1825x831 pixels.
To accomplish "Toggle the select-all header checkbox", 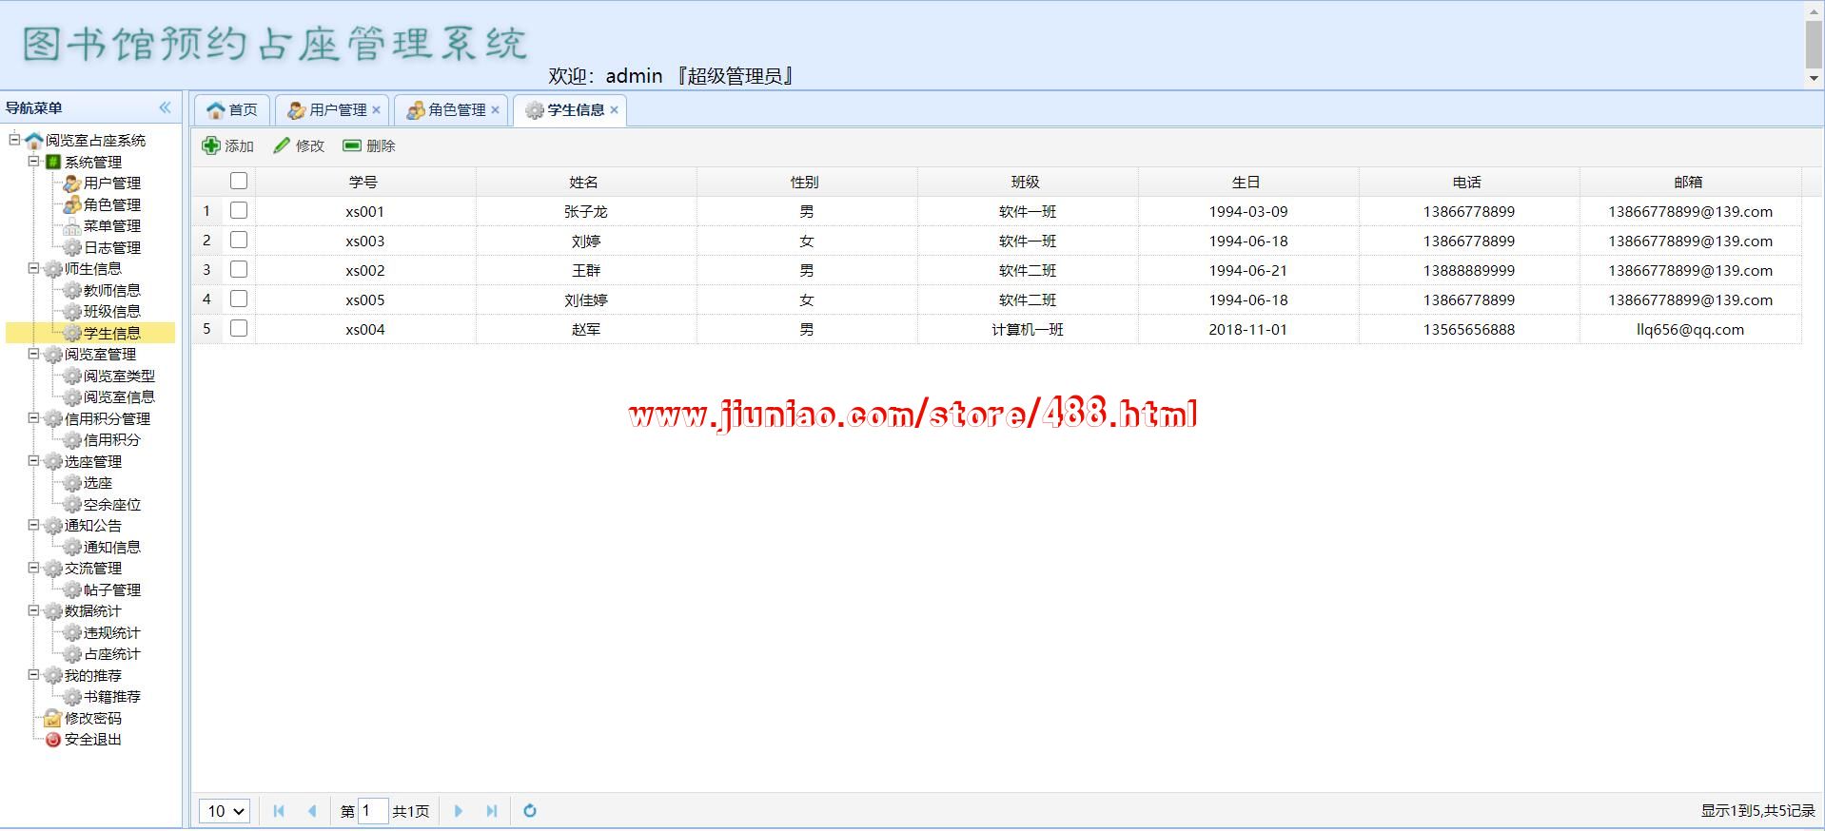I will click(239, 181).
